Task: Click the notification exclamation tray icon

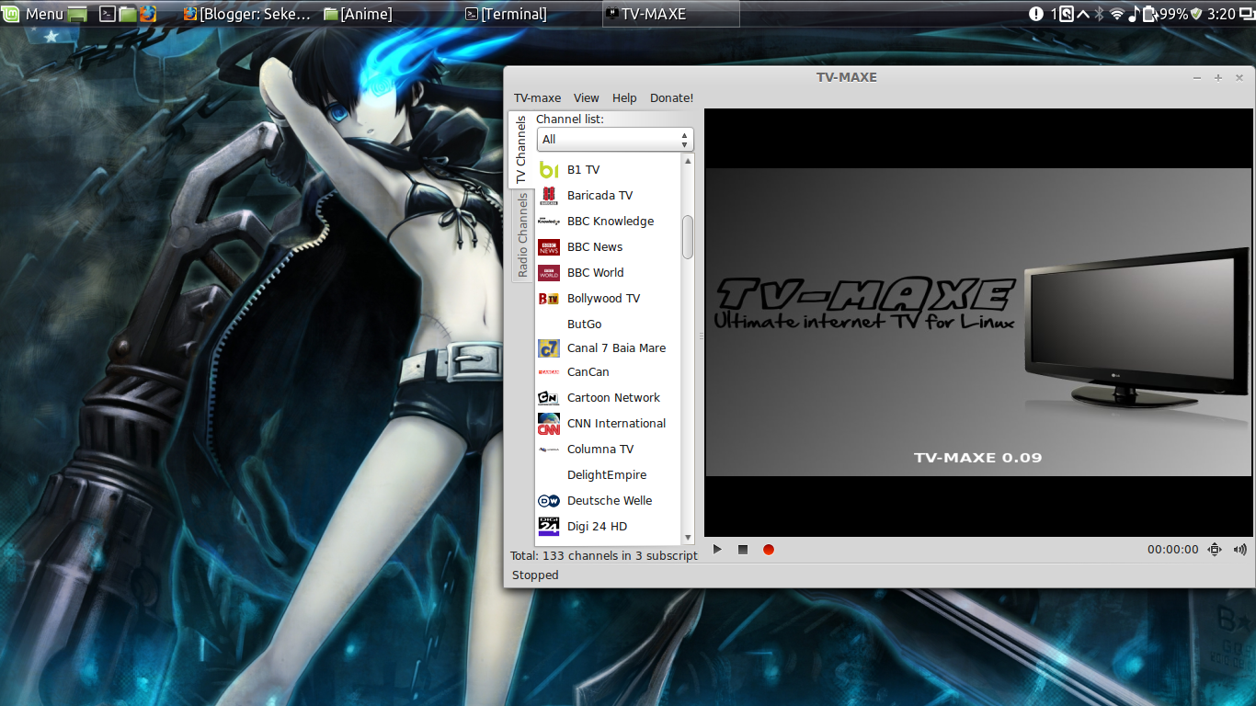Action: 1036,14
